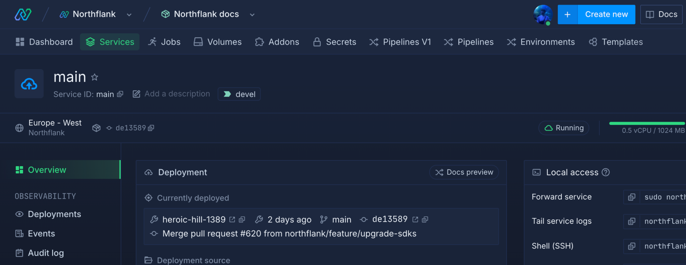Click the Events sidebar icon
Viewport: 686px width, 265px height.
click(19, 233)
